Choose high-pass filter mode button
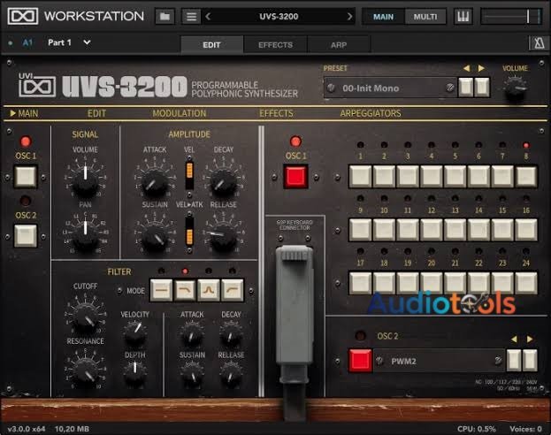551x435 pixels. click(233, 290)
